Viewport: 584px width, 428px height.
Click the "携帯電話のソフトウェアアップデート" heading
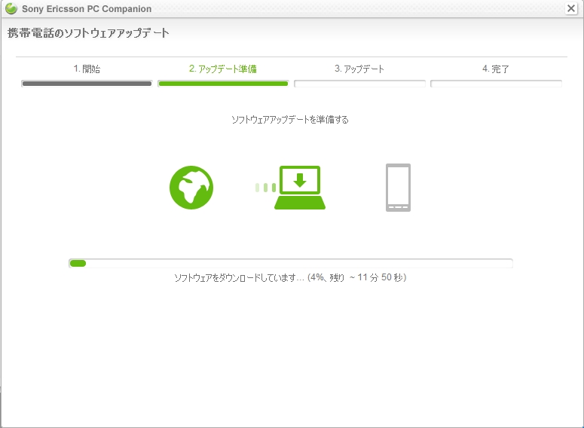tap(88, 33)
